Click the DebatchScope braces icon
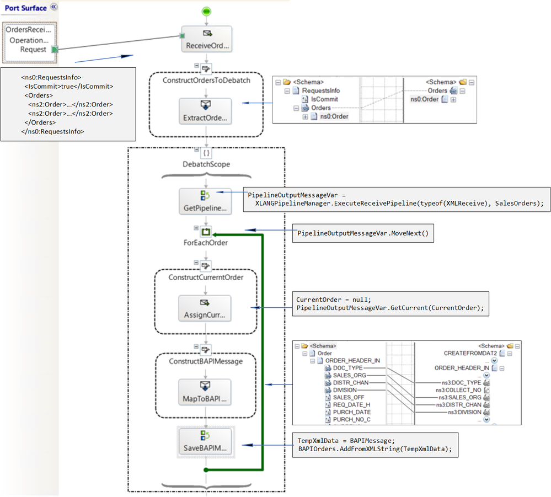This screenshot has width=551, height=497. (x=206, y=153)
